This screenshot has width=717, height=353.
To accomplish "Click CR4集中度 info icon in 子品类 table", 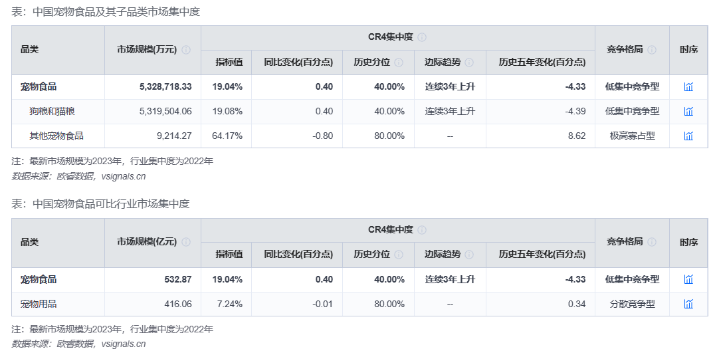I will (422, 37).
